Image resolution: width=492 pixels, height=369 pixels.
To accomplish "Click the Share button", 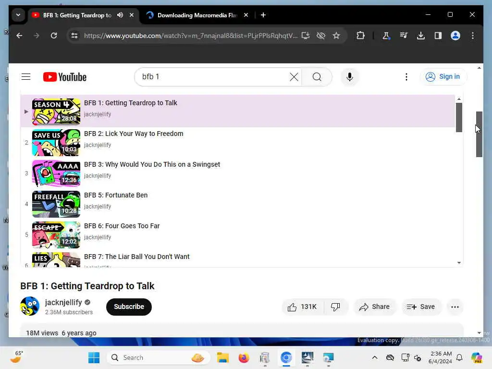I will pyautogui.click(x=375, y=307).
